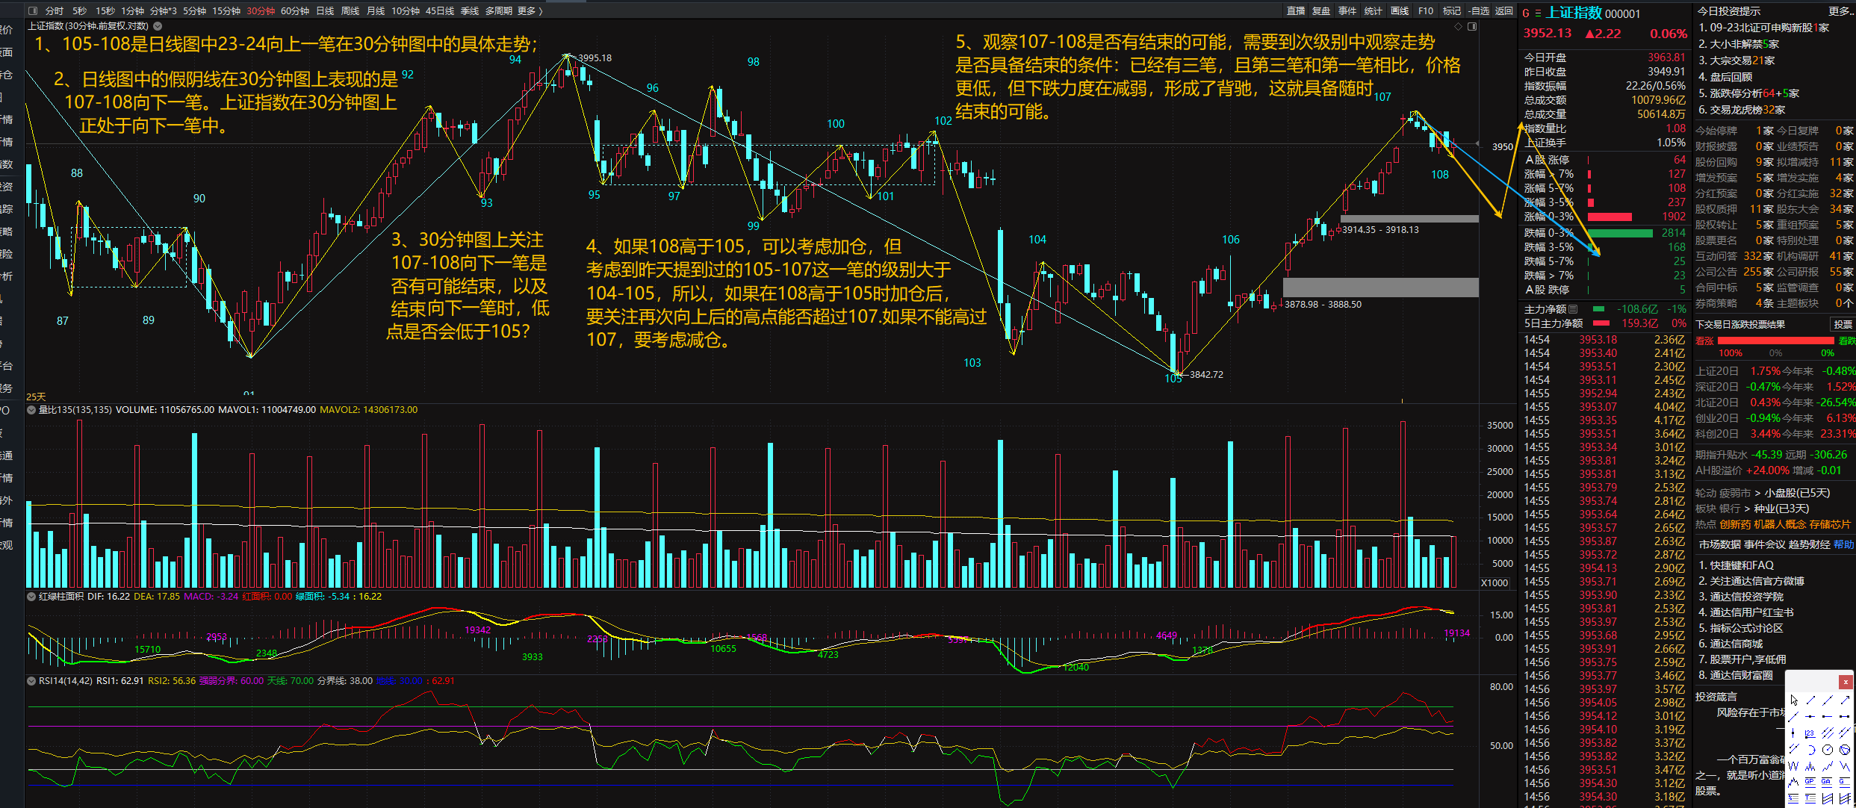Select the percentage line tool

[1793, 798]
